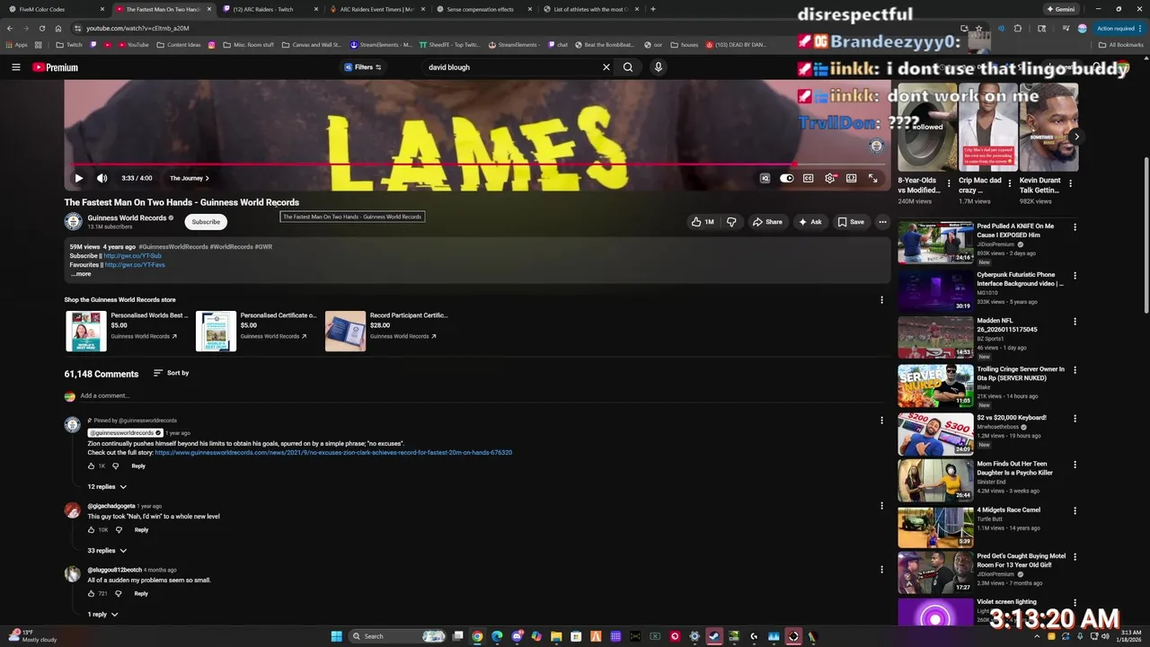The width and height of the screenshot is (1150, 647).
Task: Dislike the gigachadgogeta comment
Action: point(119,530)
